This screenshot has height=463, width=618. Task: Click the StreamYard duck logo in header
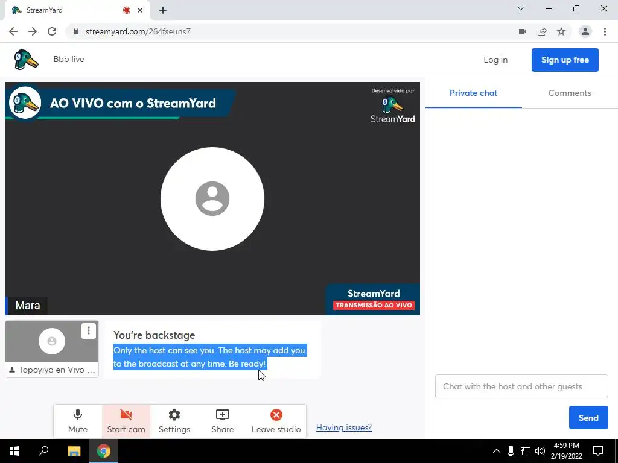26,60
